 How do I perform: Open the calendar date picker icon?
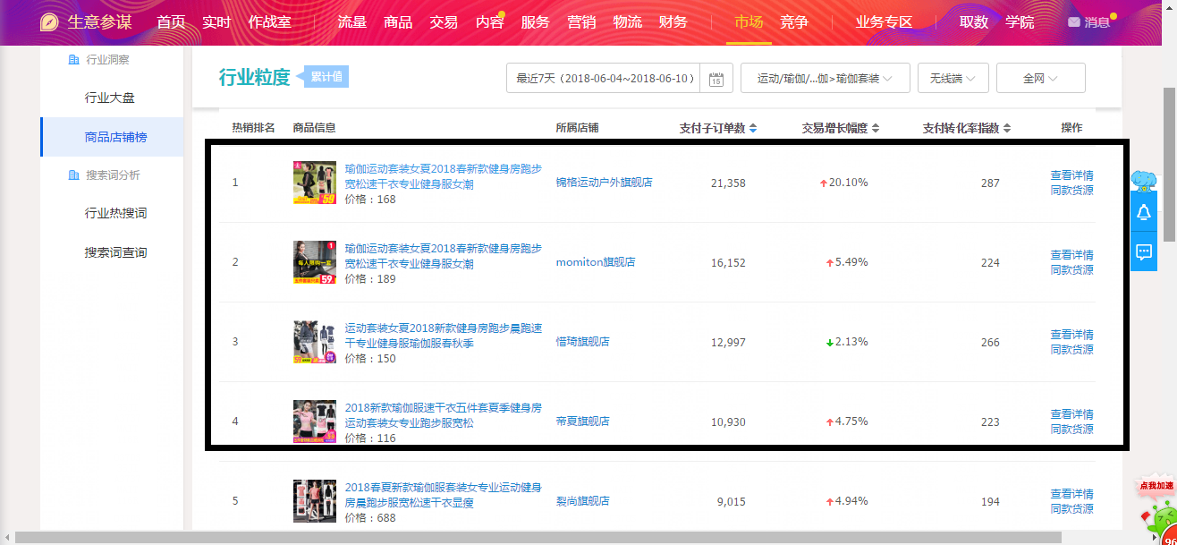(x=716, y=79)
